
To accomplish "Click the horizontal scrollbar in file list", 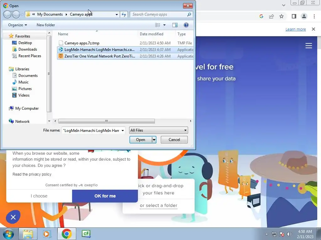I will click(107, 121).
